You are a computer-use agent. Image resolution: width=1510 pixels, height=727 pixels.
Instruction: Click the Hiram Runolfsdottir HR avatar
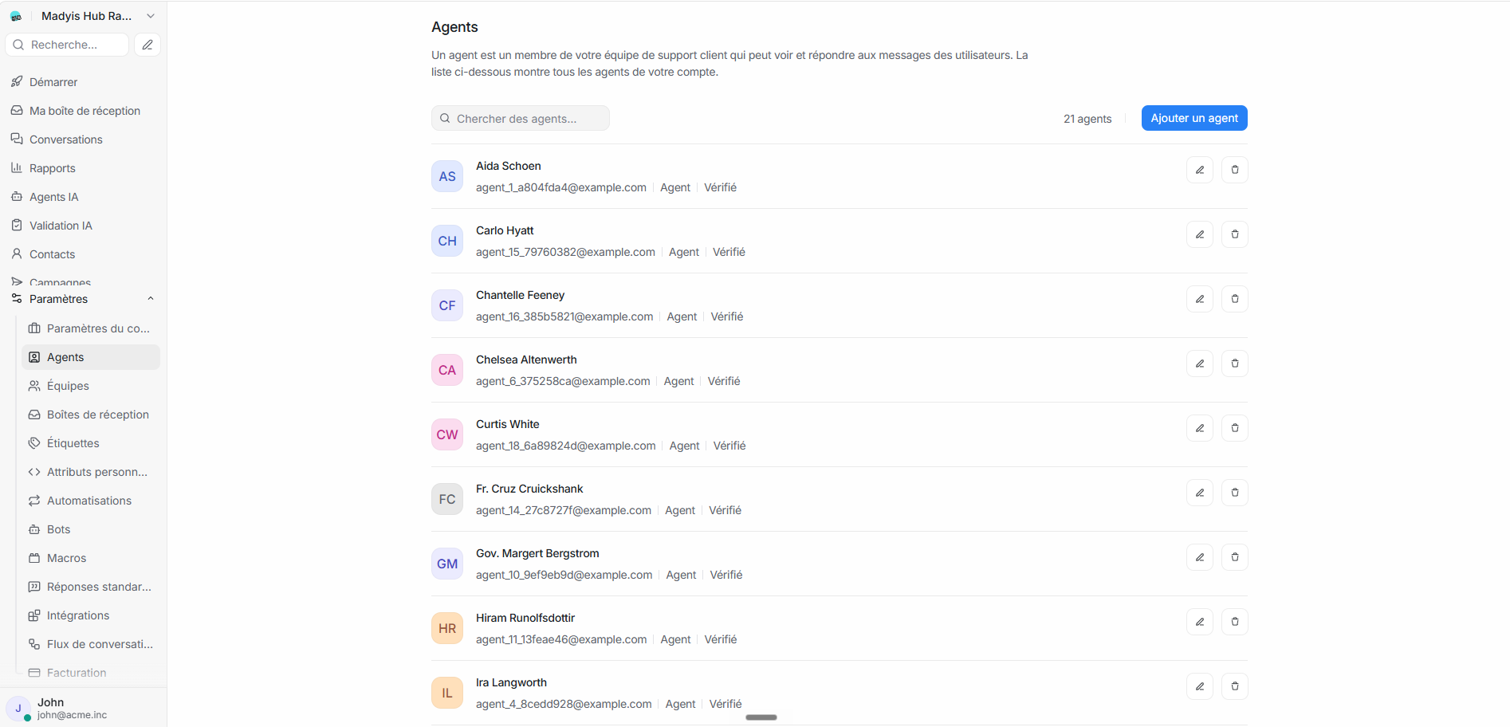click(x=447, y=628)
